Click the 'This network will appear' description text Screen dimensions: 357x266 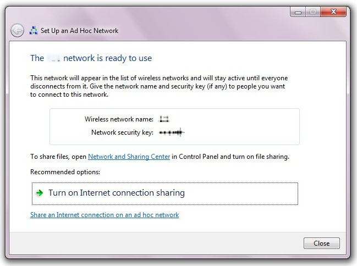pyautogui.click(x=159, y=86)
